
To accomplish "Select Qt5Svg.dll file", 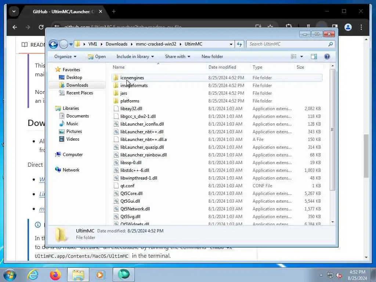I will 130,217.
